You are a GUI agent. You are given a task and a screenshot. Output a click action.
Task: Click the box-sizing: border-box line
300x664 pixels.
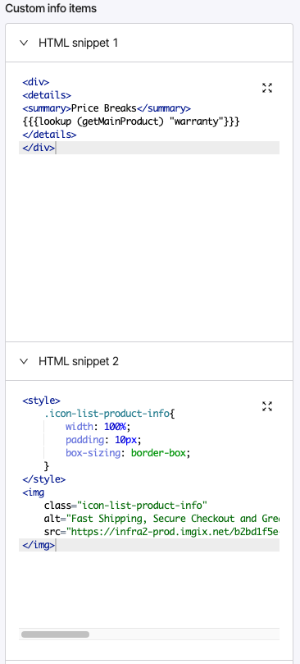(x=128, y=453)
